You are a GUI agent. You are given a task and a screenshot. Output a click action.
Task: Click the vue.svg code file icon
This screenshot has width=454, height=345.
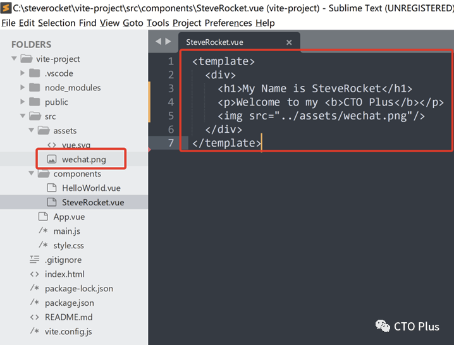pyautogui.click(x=52, y=145)
